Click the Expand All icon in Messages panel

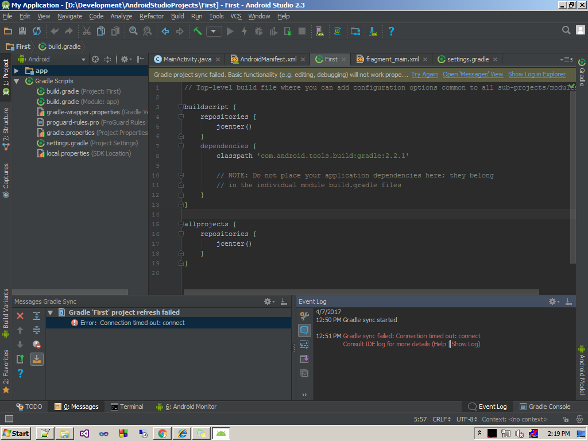pyautogui.click(x=37, y=316)
